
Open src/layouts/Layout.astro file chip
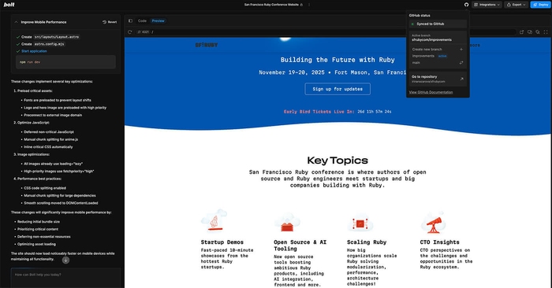tap(56, 37)
